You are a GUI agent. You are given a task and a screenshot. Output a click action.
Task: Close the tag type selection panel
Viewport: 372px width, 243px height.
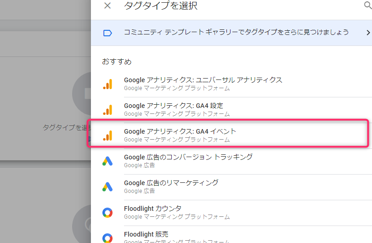point(107,6)
